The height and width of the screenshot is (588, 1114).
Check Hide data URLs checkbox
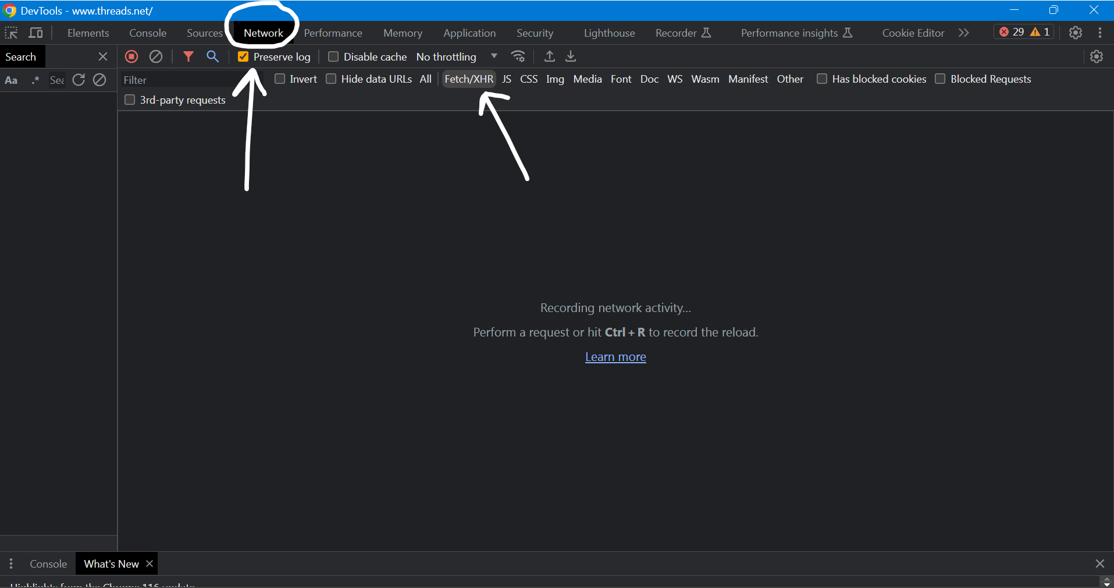pyautogui.click(x=331, y=79)
